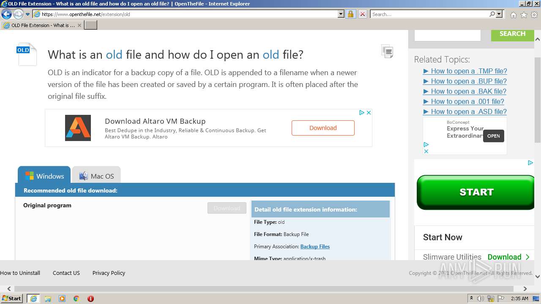Open the Tools gear icon
Viewport: 541px width, 304px height.
coord(534,15)
